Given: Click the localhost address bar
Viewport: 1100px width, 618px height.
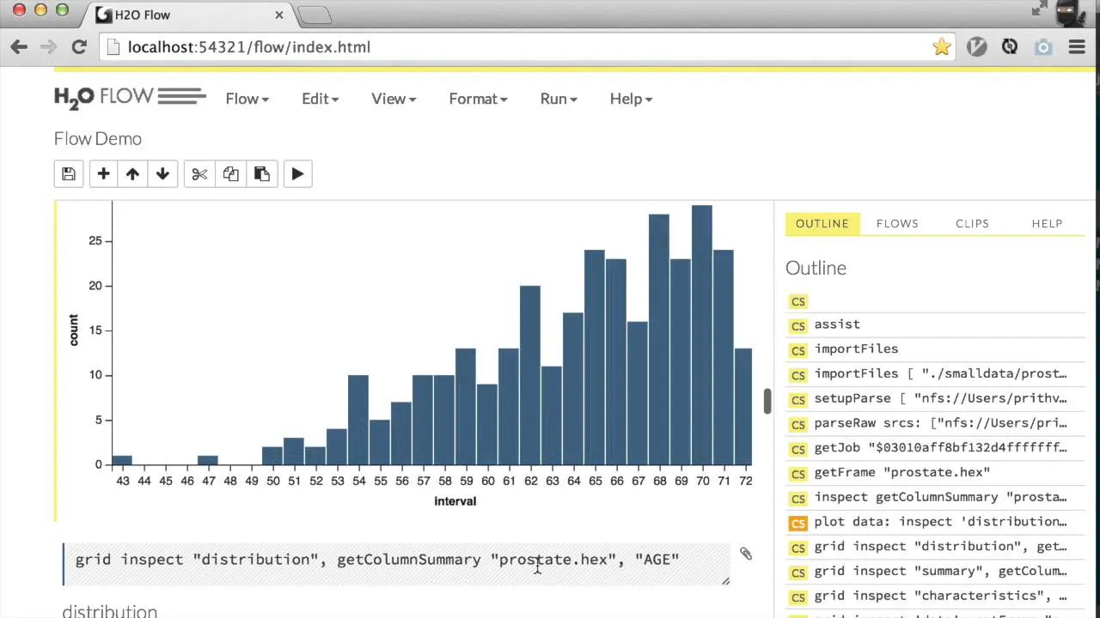Looking at the screenshot, I should [516, 47].
